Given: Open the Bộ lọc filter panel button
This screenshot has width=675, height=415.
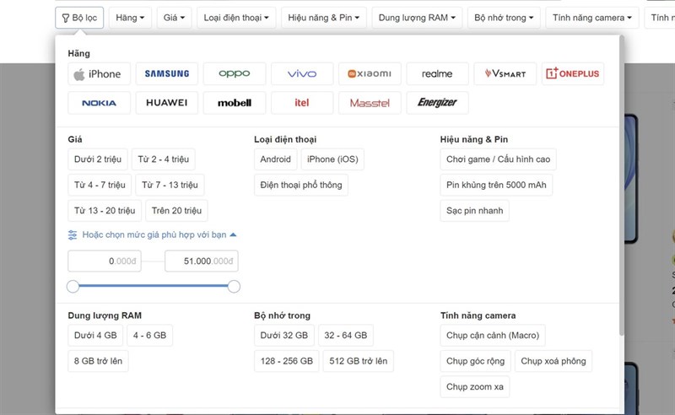Looking at the screenshot, I should point(79,18).
